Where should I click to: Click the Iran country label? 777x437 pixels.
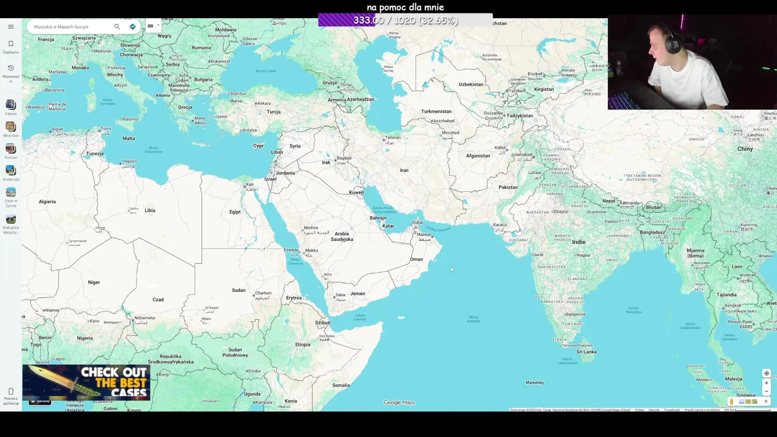[404, 171]
